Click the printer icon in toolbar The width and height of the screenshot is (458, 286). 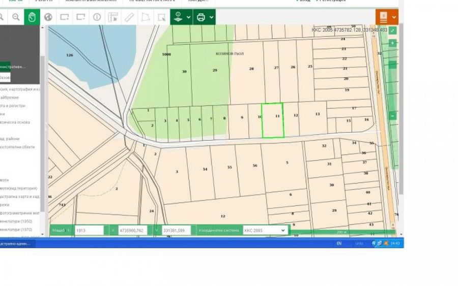(201, 17)
